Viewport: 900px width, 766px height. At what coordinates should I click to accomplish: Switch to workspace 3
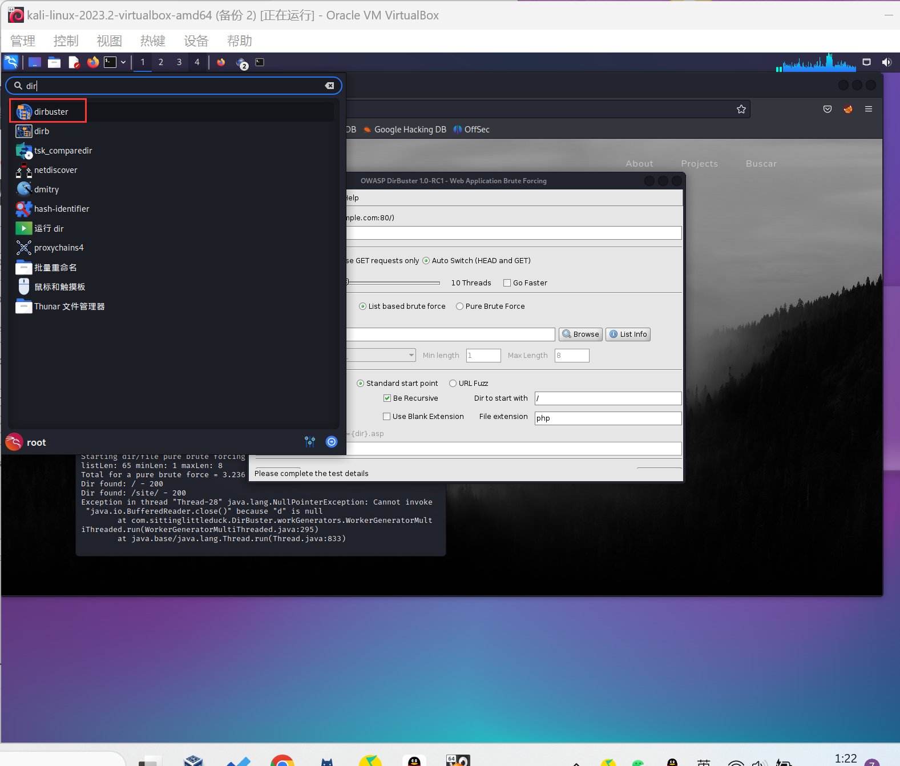tap(179, 62)
